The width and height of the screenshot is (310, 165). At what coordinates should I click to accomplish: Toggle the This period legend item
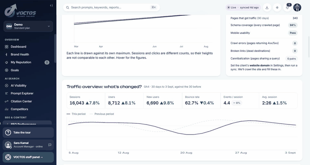click(76, 114)
